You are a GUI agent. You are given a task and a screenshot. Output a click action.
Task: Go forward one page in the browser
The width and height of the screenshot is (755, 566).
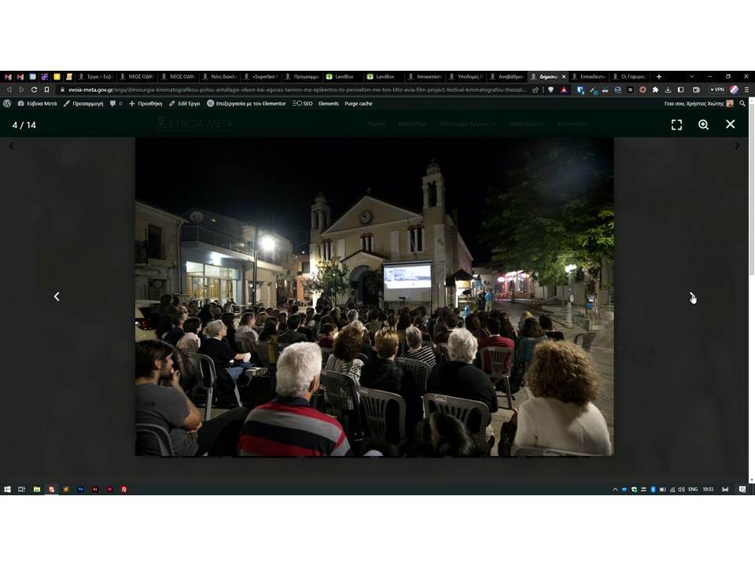coord(21,90)
